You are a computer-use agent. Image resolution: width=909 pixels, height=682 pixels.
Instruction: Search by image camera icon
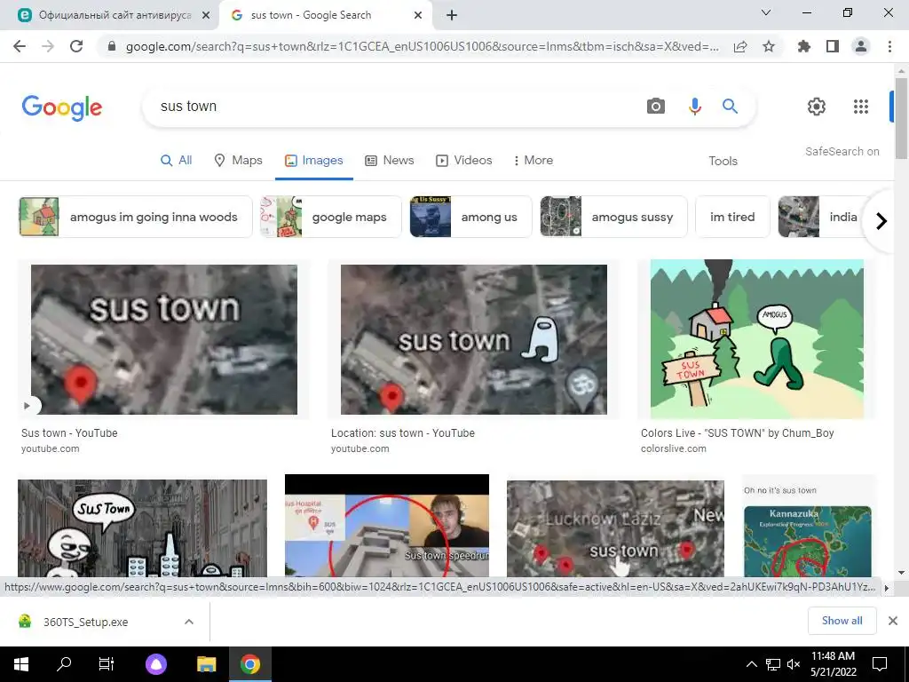pyautogui.click(x=656, y=107)
